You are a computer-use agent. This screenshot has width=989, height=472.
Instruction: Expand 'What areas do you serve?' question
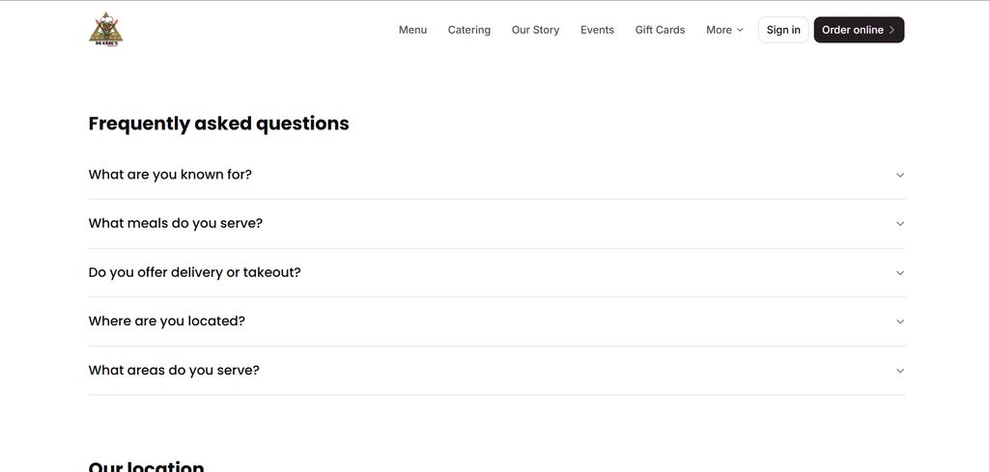(174, 370)
